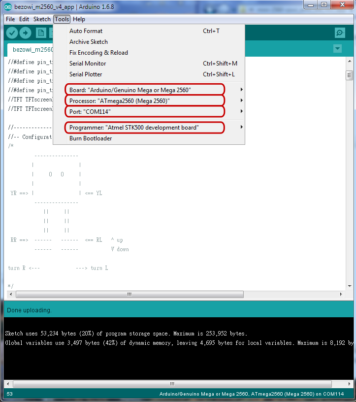356x402 pixels.
Task: Click the 'V down' comment text
Action: [120, 249]
